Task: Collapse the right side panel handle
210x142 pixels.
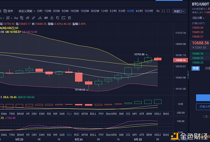Action: [x=188, y=75]
